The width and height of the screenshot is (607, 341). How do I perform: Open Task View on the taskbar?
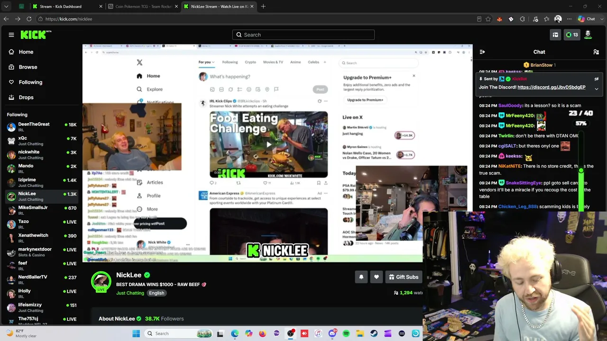point(220,334)
